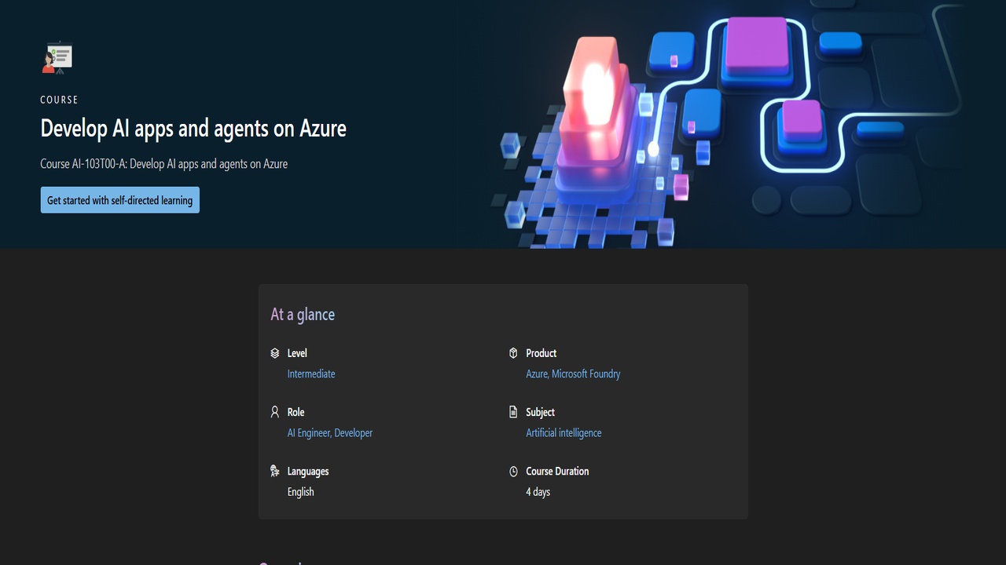This screenshot has width=1006, height=565.
Task: Click the English language value
Action: click(301, 492)
